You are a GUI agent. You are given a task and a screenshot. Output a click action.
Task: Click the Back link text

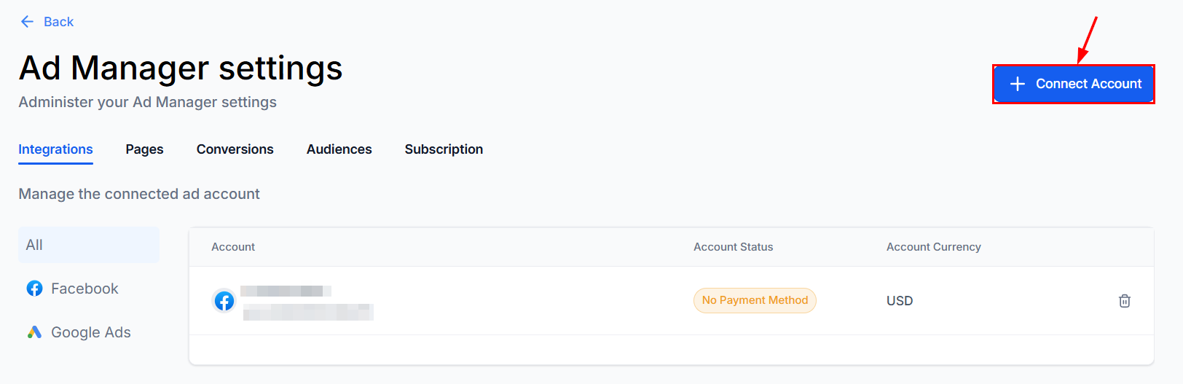pos(58,22)
